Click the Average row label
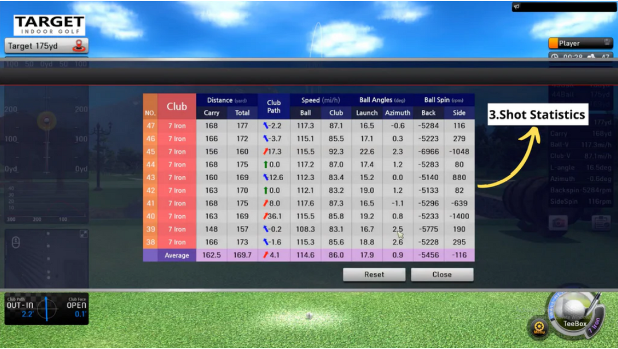The width and height of the screenshot is (618, 349). click(x=177, y=255)
